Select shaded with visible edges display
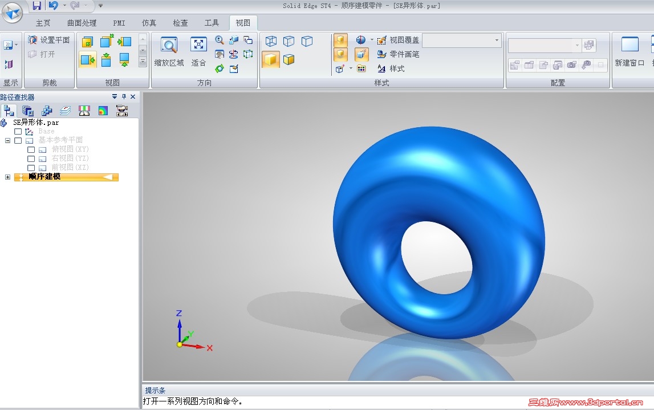Image resolution: width=654 pixels, height=410 pixels. point(289,60)
